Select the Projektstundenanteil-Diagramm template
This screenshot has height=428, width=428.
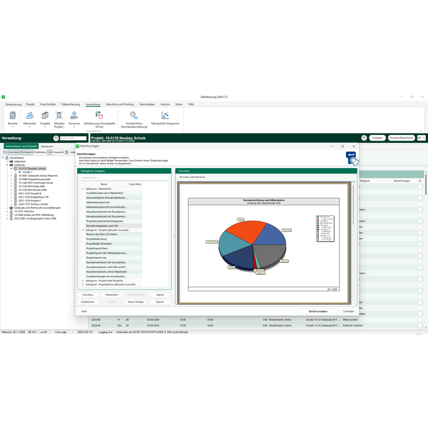114,221
